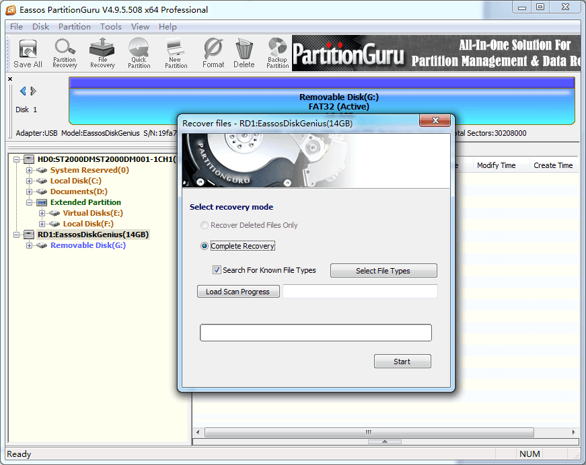Sort by Create Time column header
This screenshot has width=586, height=465.
point(554,165)
